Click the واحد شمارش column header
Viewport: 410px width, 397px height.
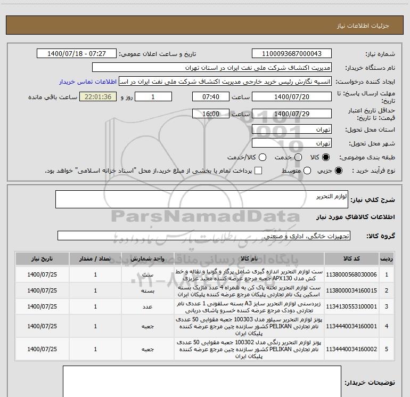coord(147,259)
